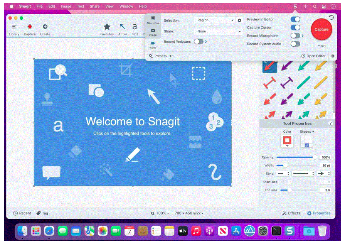Viewport: 345px width, 245px height.
Task: Open the 100% zoom dropdown
Action: click(x=160, y=213)
